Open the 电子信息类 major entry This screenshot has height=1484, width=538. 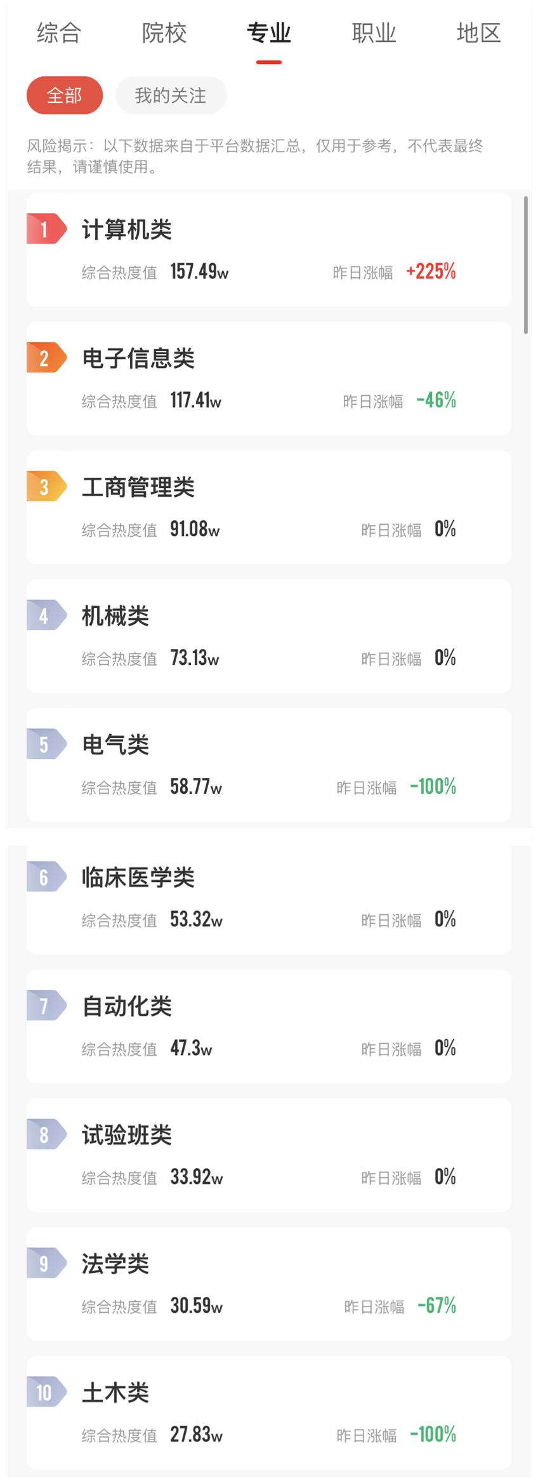click(x=138, y=358)
